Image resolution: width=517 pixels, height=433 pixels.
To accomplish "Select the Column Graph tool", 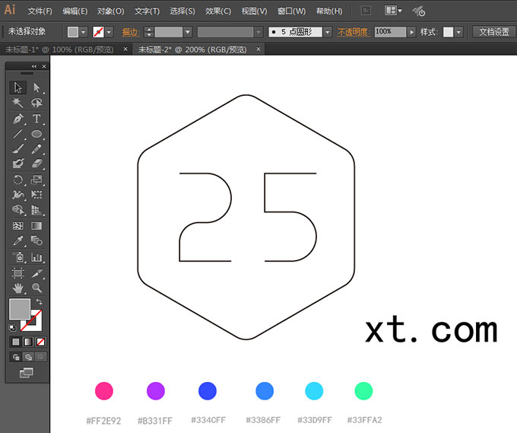I will (x=36, y=257).
